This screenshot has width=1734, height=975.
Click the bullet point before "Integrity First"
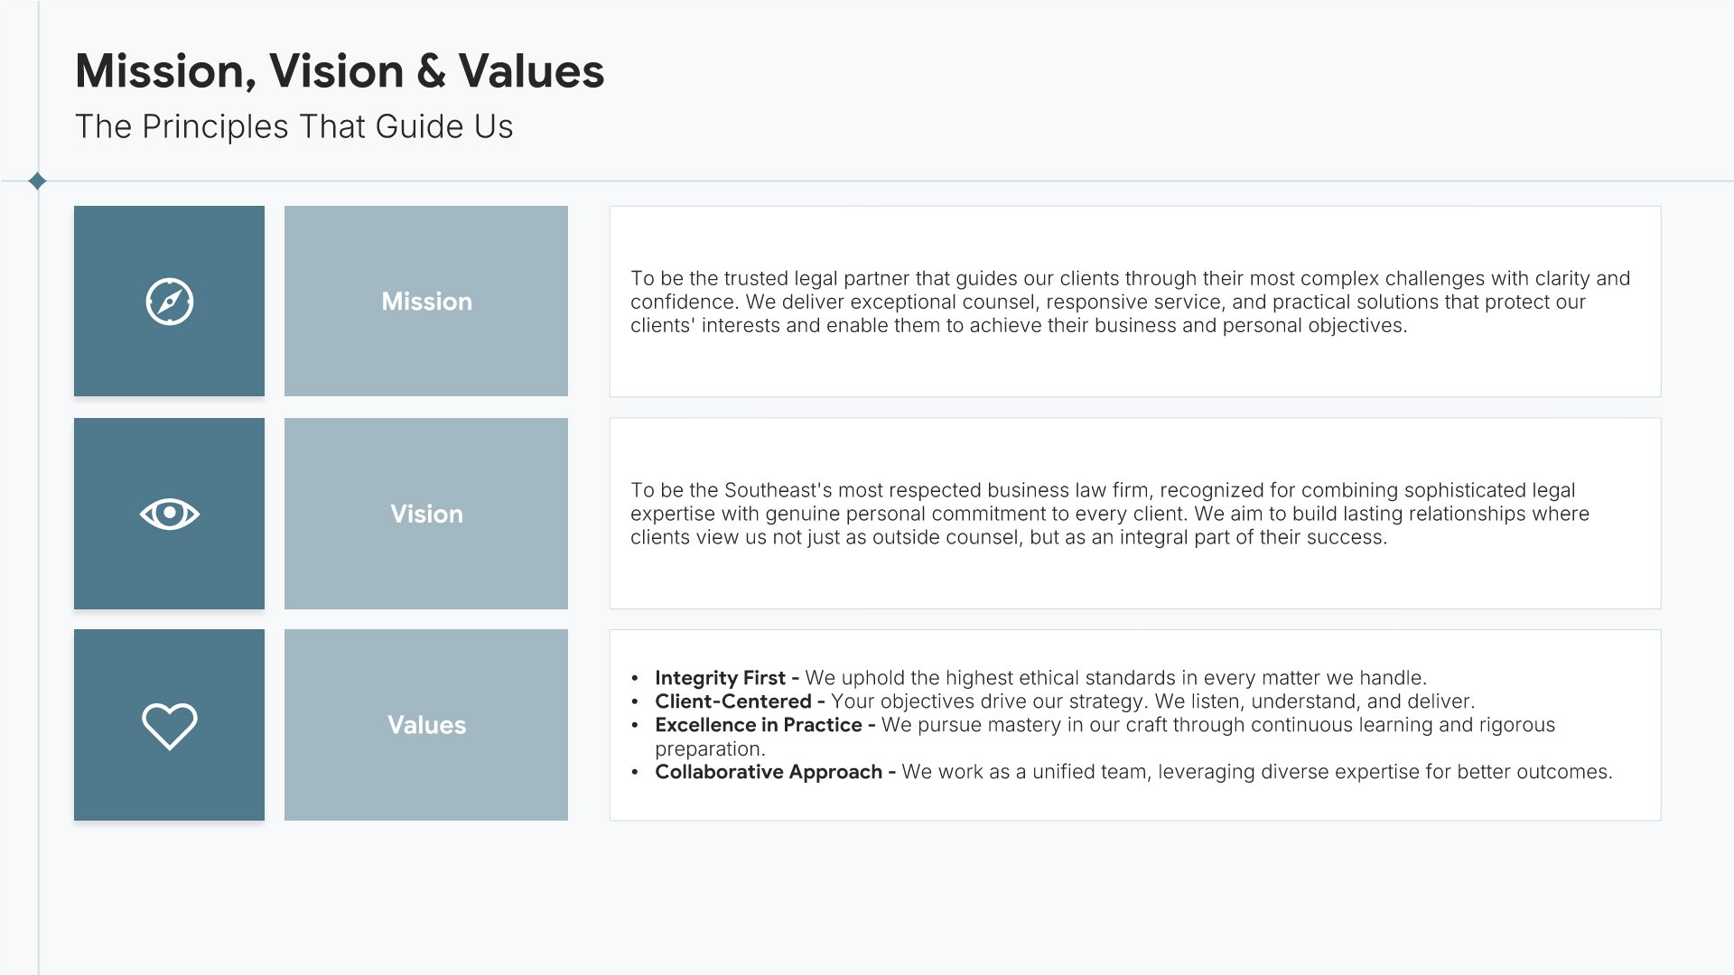point(635,679)
